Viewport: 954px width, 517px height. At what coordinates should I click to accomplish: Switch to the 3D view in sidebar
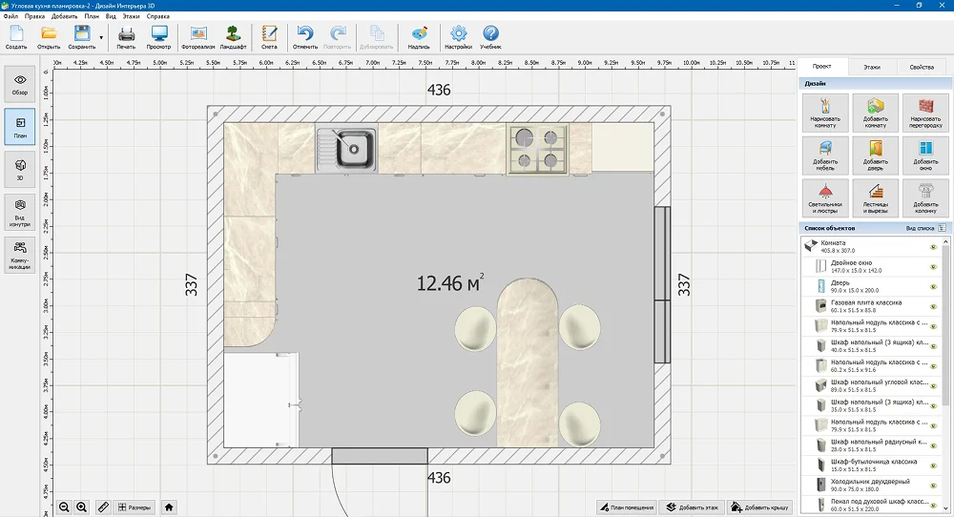pyautogui.click(x=20, y=169)
